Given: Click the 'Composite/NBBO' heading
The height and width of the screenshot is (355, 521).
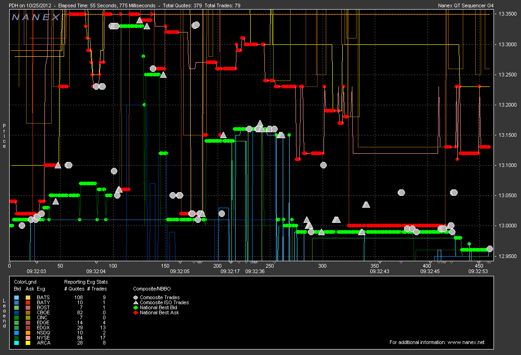Looking at the screenshot, I should pos(152,289).
